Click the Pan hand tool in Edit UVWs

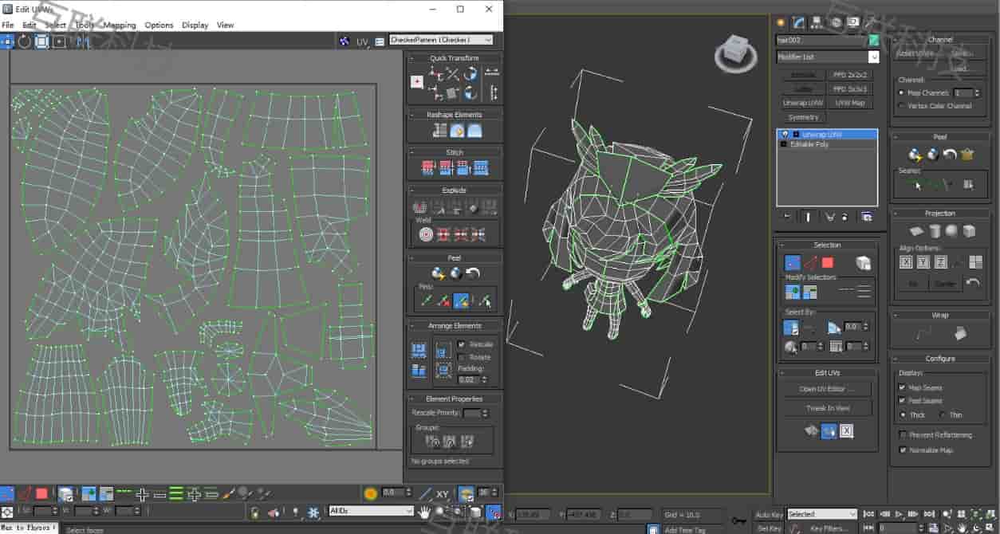425,512
